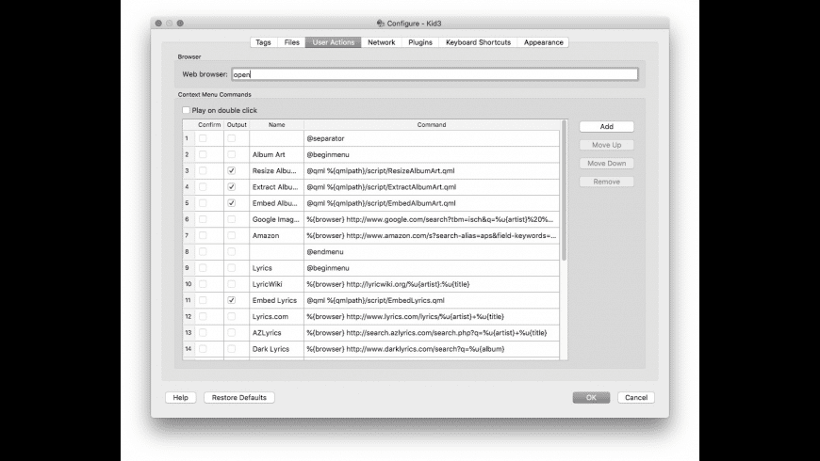Click the Web browser input field

[435, 74]
